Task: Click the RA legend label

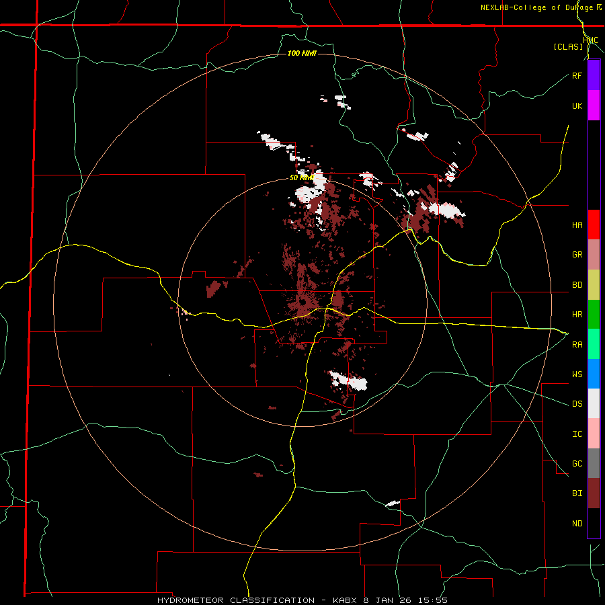Action: [577, 345]
